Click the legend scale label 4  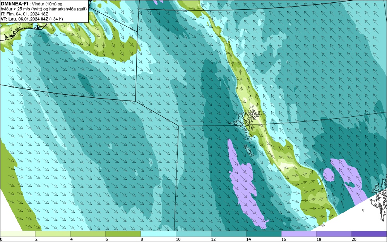pos(71,239)
